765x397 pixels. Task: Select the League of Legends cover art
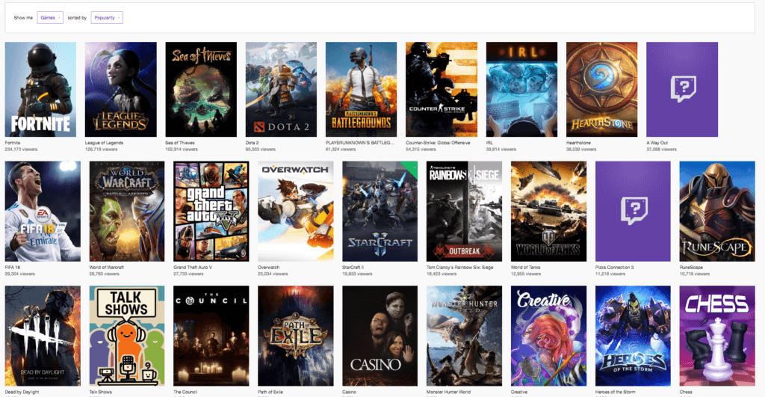(121, 90)
